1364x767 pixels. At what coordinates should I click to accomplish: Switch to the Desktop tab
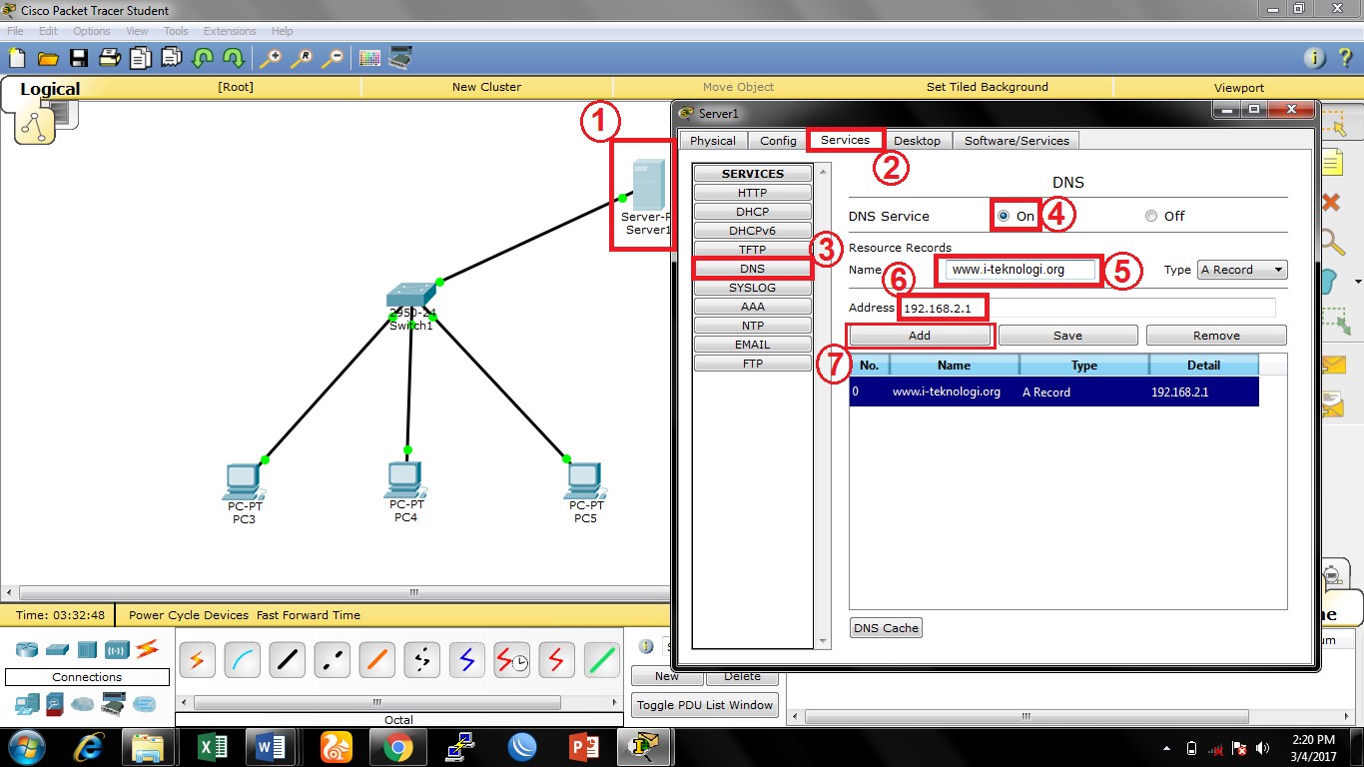(x=917, y=140)
